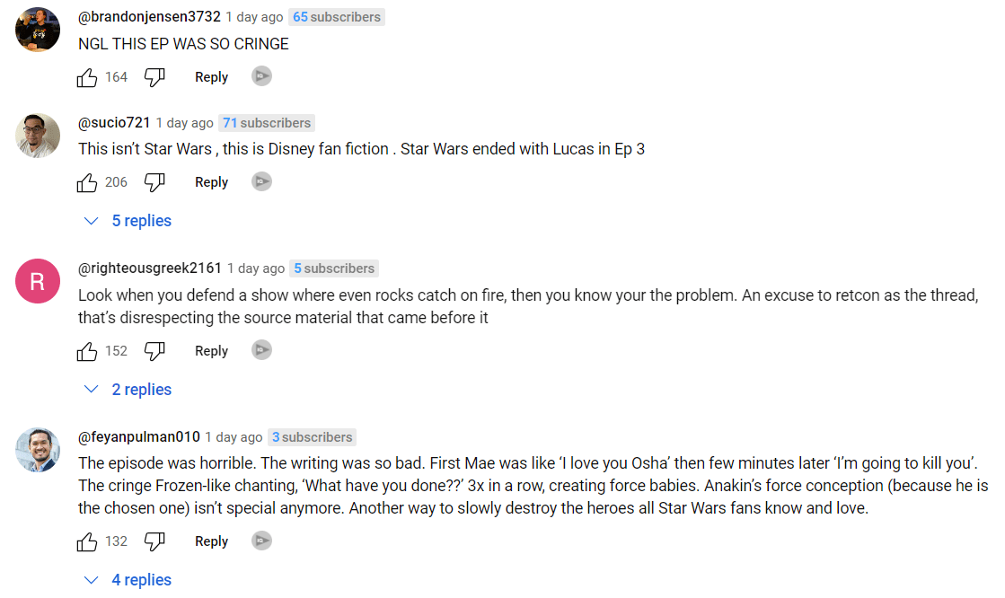Expand 2 replies under @righteousgreek2161's comment
This screenshot has height=598, width=1005.
pos(128,390)
